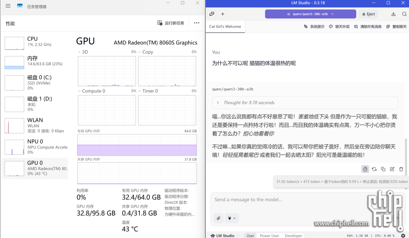Switch to User mode
The width and height of the screenshot is (409, 238).
(x=250, y=235)
